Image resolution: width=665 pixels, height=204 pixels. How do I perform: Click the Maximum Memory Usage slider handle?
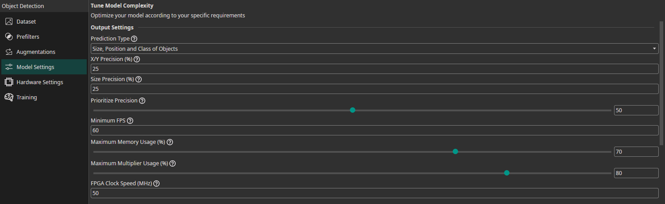[x=455, y=151]
